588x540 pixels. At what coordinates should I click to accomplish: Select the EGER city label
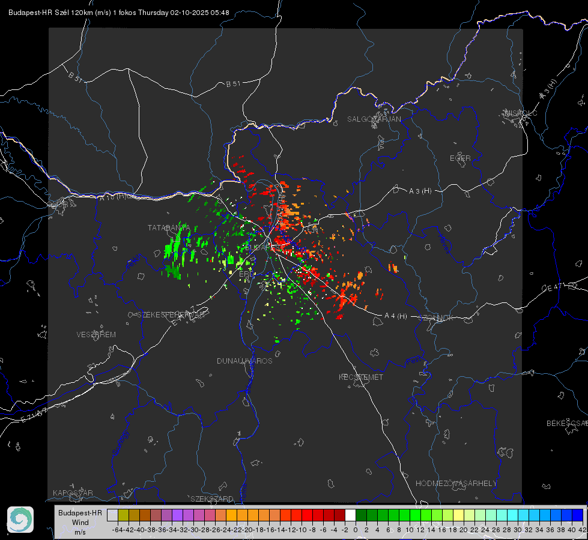(x=460, y=158)
